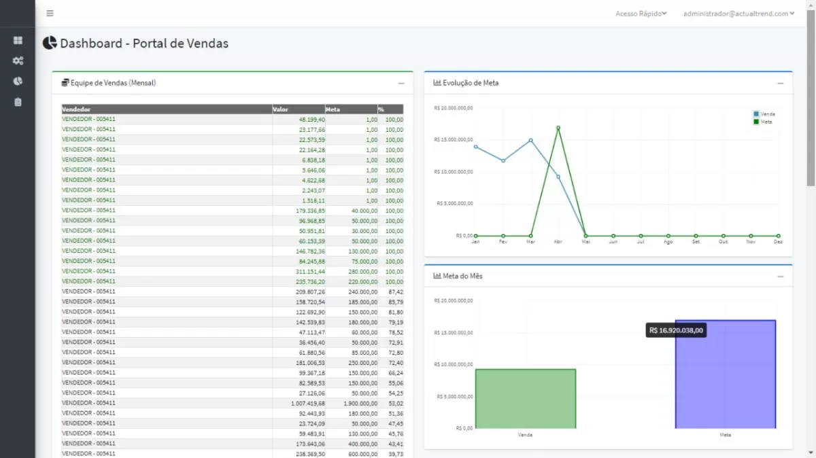Click the percentage 87,42 in the table
Image resolution: width=816 pixels, height=458 pixels.
tap(396, 292)
